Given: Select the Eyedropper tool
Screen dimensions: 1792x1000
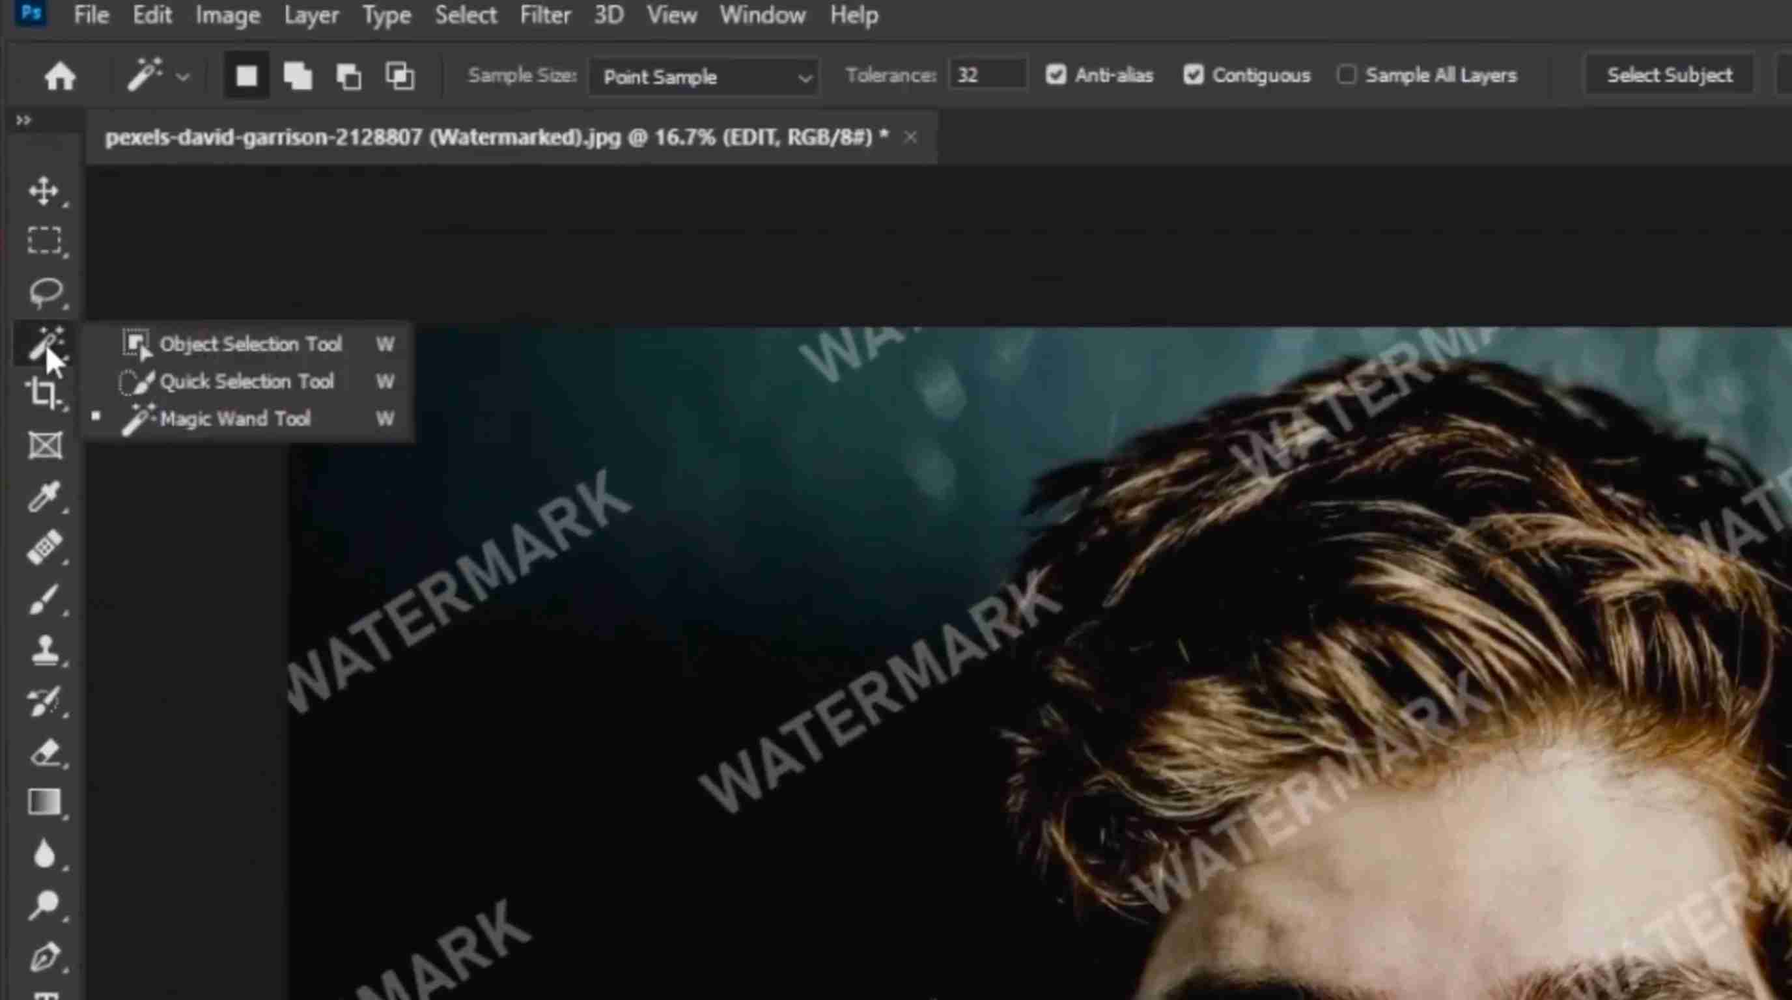Looking at the screenshot, I should [x=44, y=497].
